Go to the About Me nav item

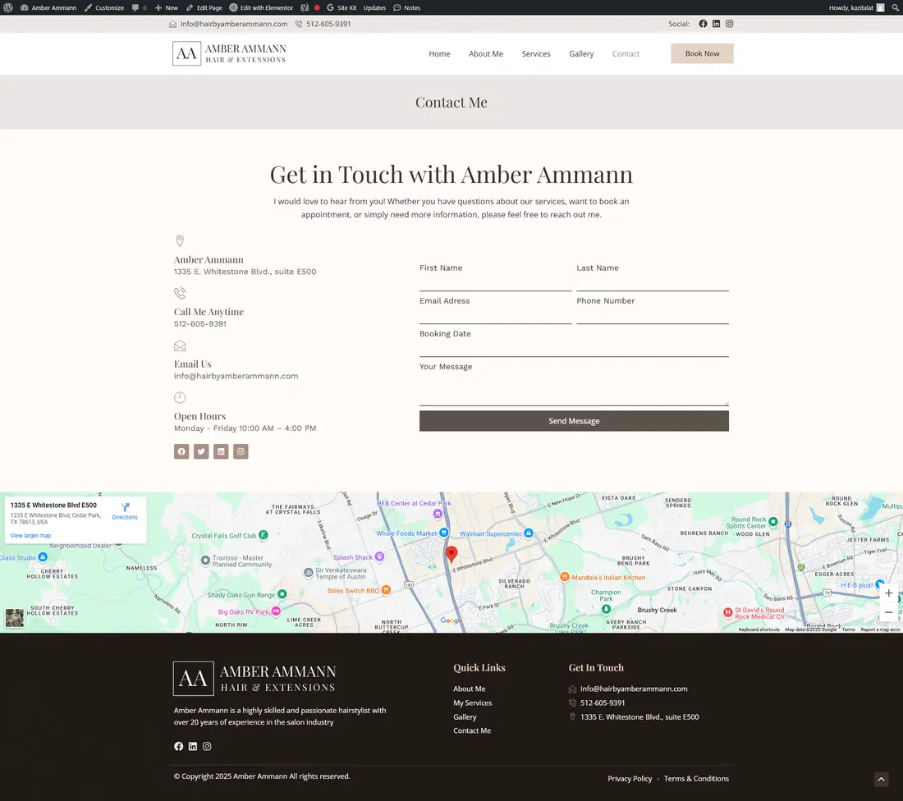[485, 53]
